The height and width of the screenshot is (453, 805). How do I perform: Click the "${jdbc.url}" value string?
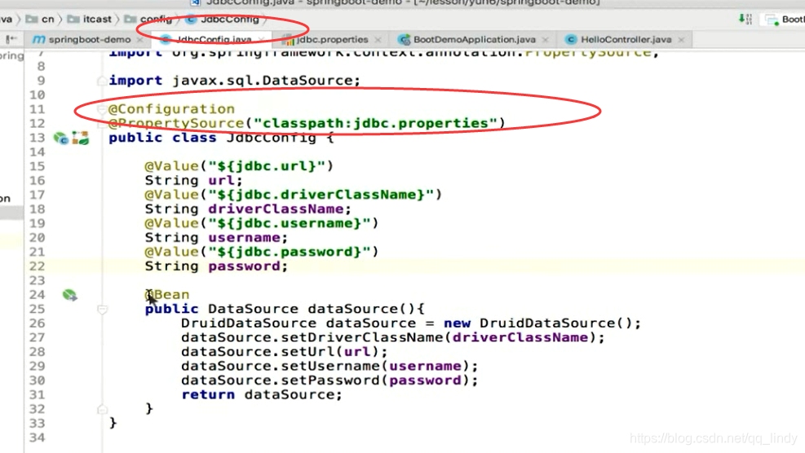267,167
